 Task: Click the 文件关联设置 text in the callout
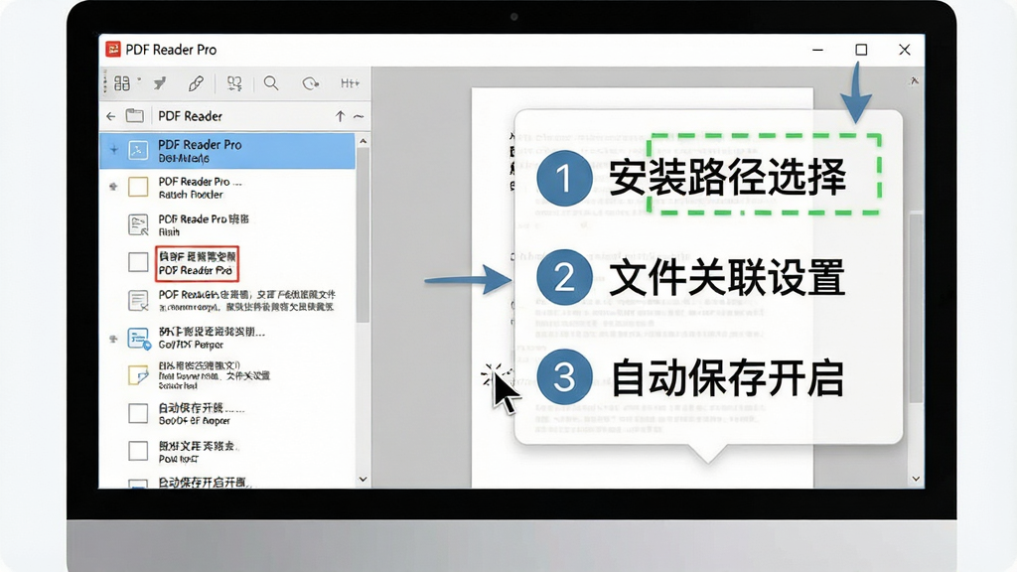pyautogui.click(x=728, y=278)
